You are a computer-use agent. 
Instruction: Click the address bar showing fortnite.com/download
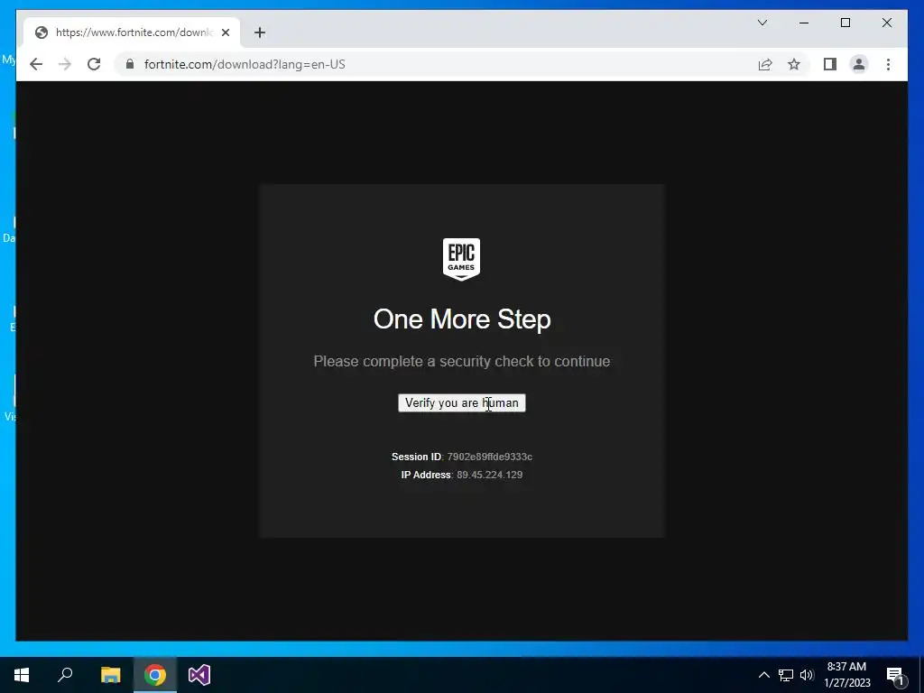pos(435,64)
